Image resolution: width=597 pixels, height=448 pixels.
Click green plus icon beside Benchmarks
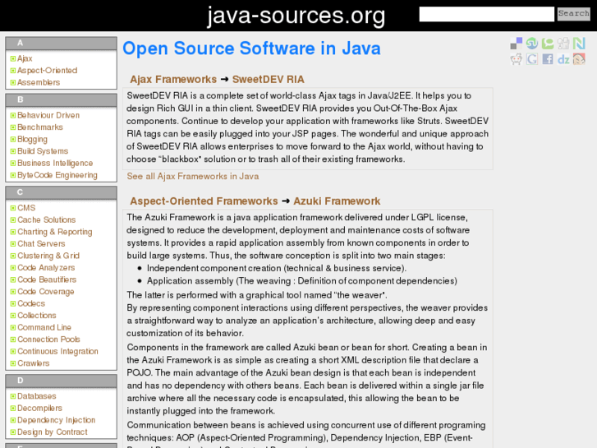13,127
